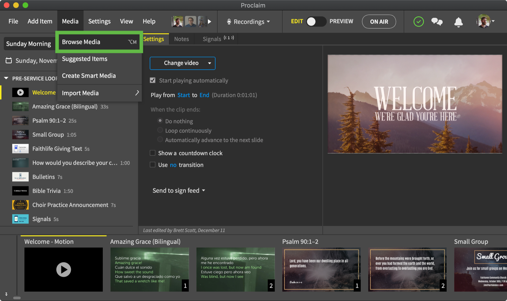Click the Small Group item thumbnail icon
Image resolution: width=507 pixels, height=301 pixels.
[x=20, y=134]
